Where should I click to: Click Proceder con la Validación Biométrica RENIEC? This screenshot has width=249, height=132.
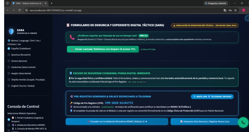coord(117,121)
